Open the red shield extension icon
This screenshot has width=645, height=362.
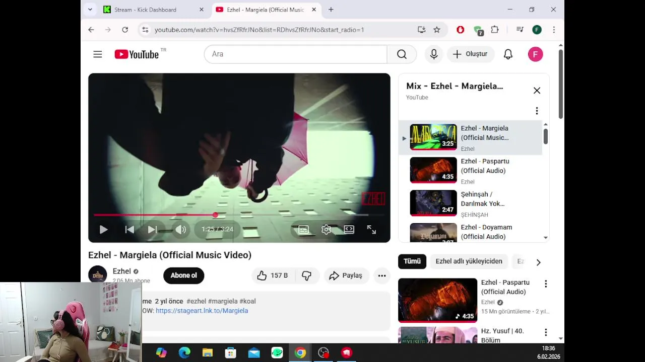460,30
